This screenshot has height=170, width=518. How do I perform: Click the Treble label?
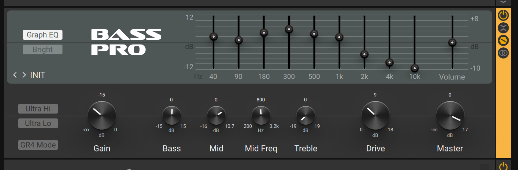point(306,149)
